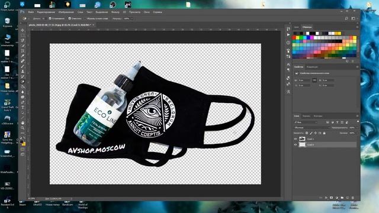Create a new layer
This screenshot has height=213, width=379.
(x=348, y=198)
